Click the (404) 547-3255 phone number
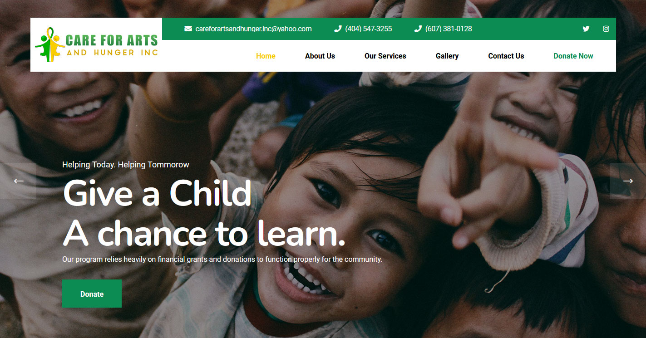The height and width of the screenshot is (338, 646). coord(369,29)
